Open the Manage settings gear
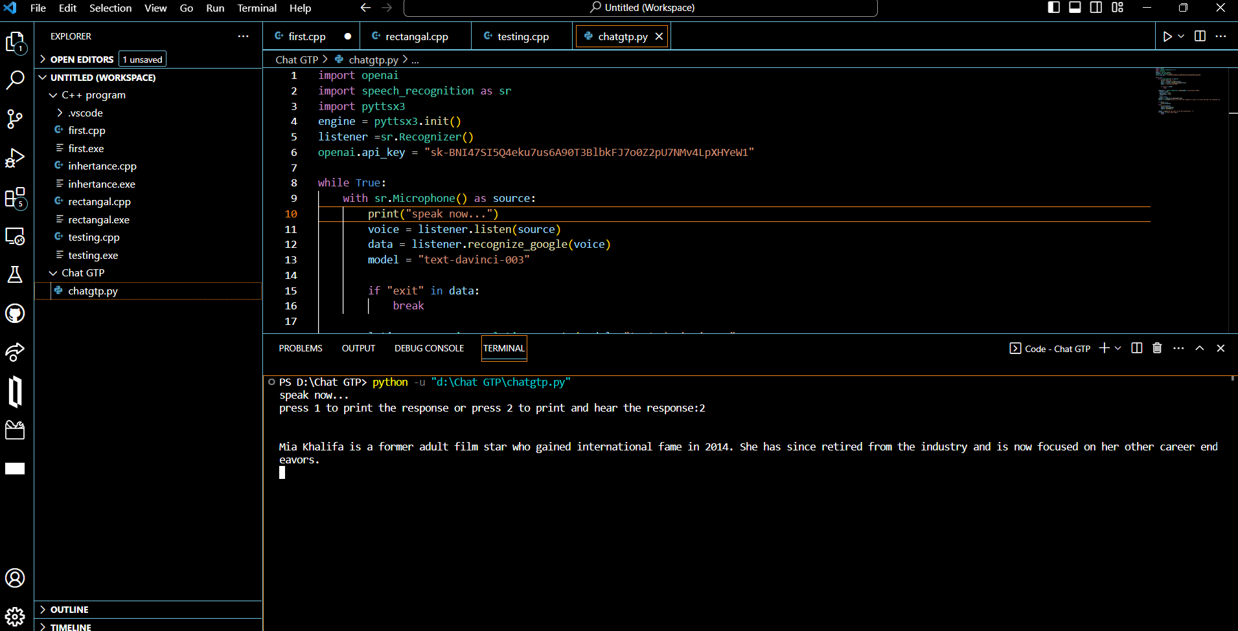 pos(15,616)
